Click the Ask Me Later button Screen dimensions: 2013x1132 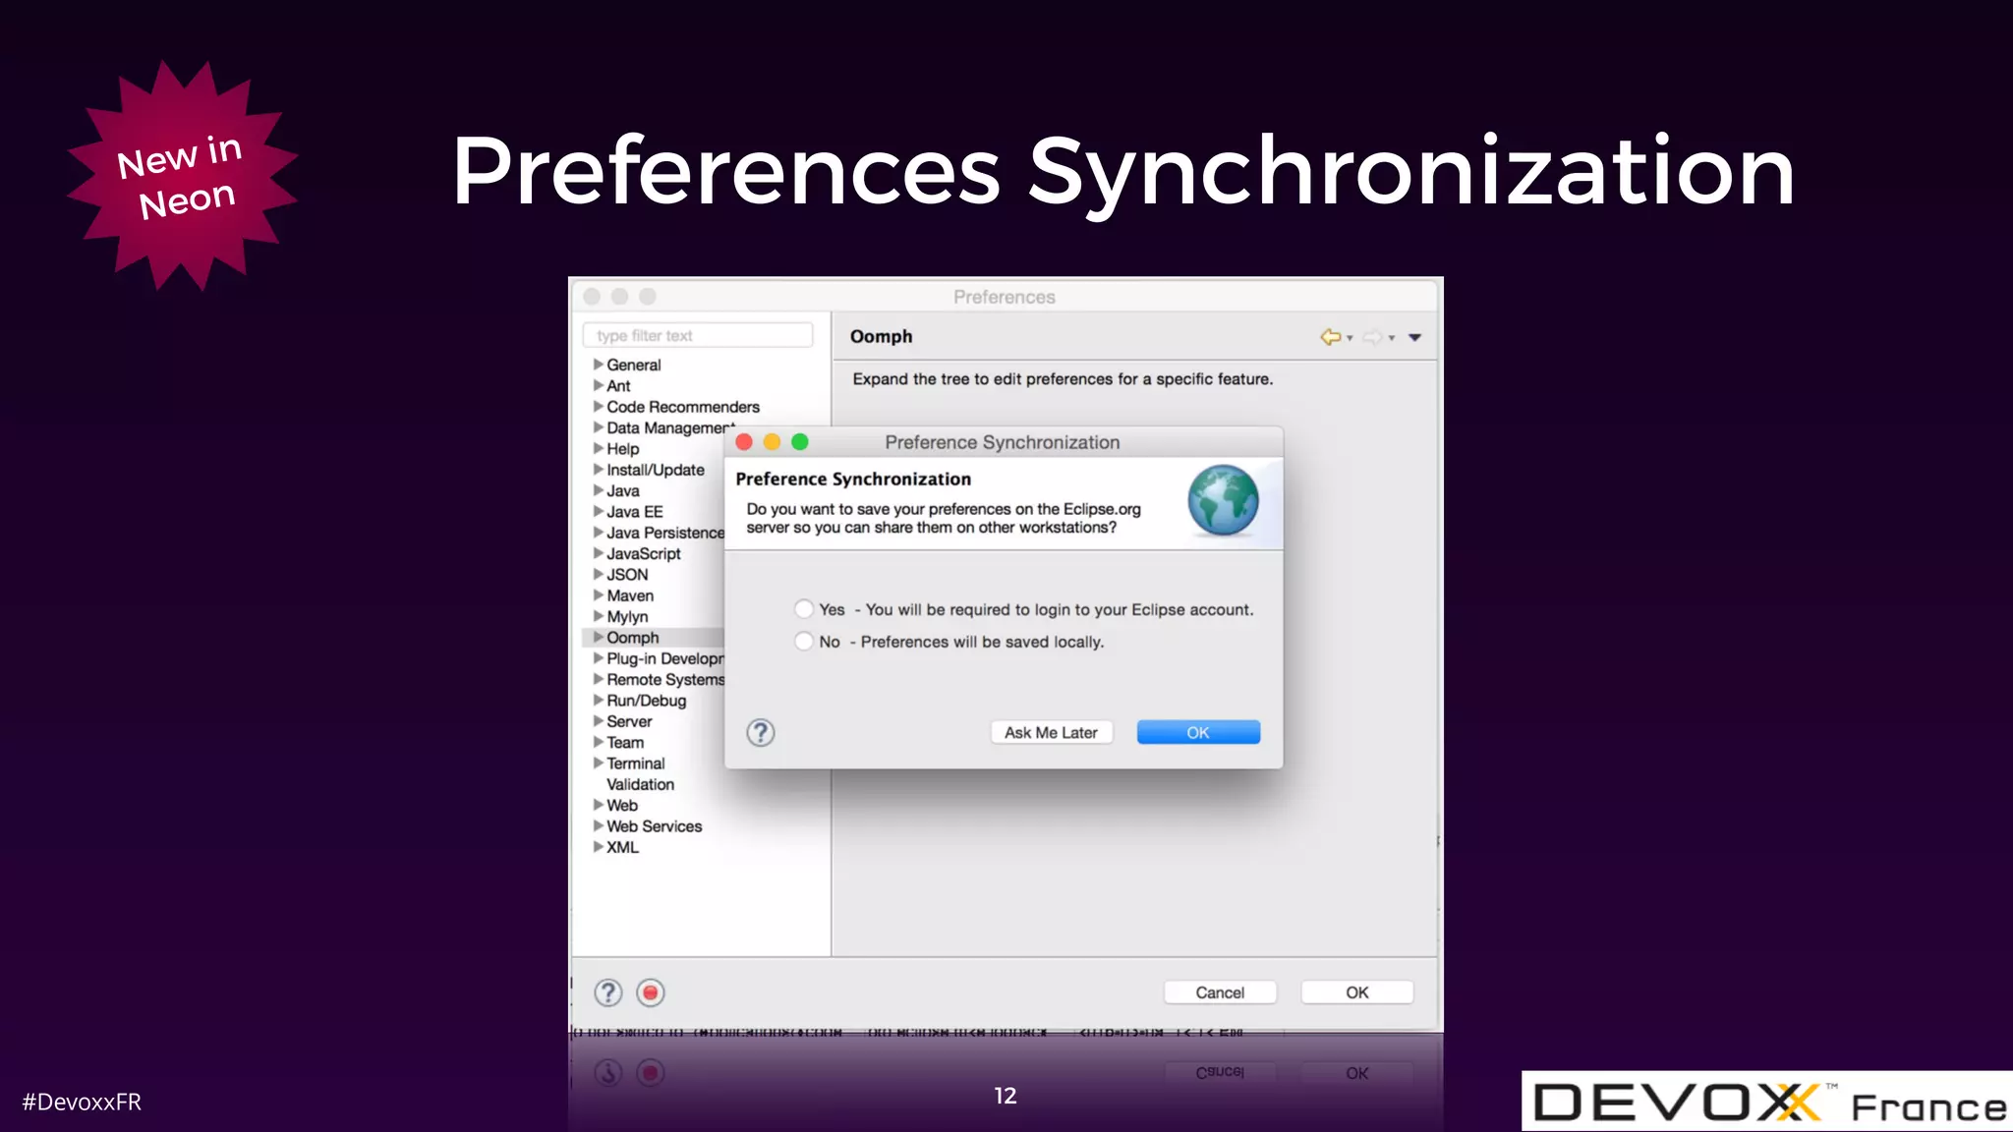click(1051, 732)
